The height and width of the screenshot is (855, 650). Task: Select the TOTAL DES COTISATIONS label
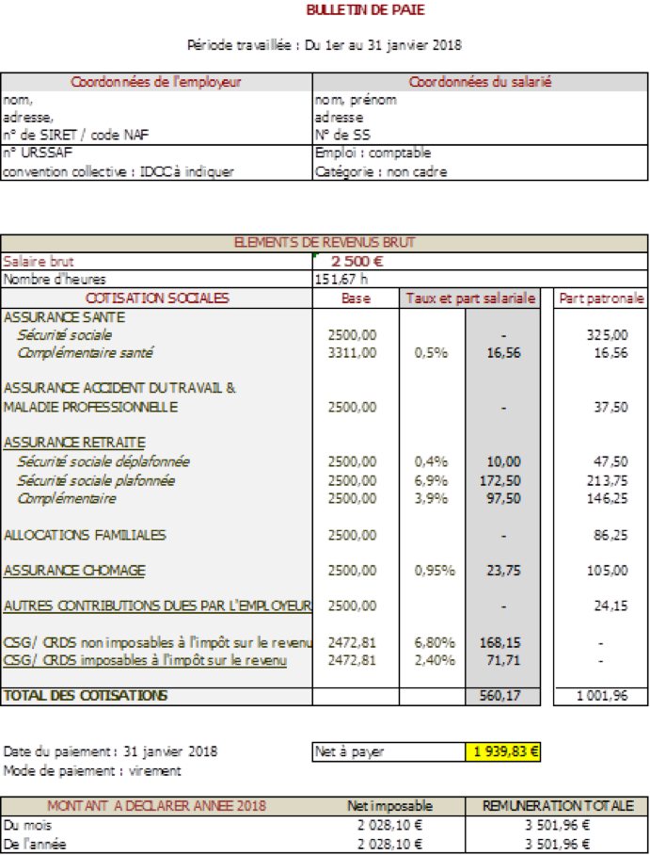86,696
